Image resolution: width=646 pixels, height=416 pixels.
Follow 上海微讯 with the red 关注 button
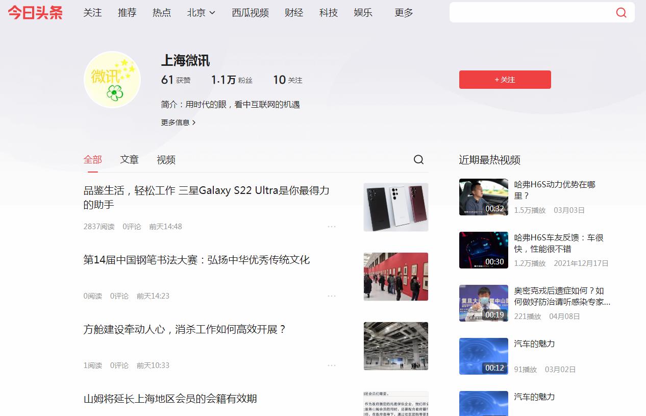pos(505,80)
